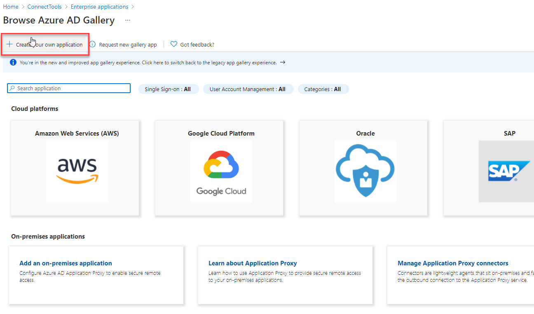The width and height of the screenshot is (534, 314).
Task: Select the Oracle tile title
Action: [x=365, y=134]
